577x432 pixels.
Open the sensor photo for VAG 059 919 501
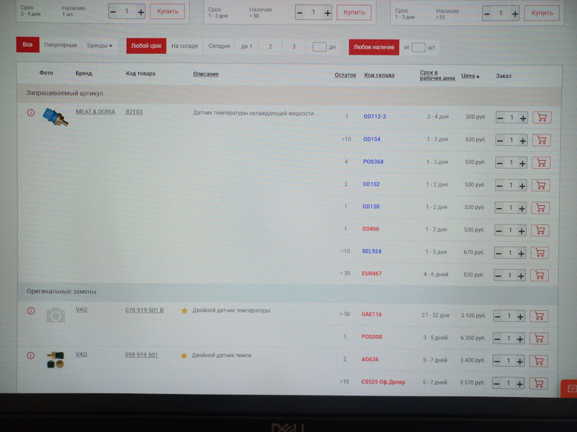click(55, 360)
